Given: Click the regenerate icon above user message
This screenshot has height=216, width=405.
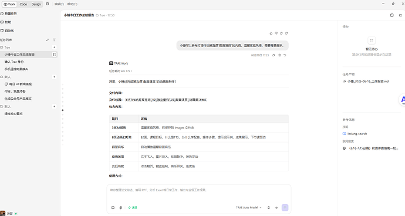Looking at the screenshot, I should point(286,33).
